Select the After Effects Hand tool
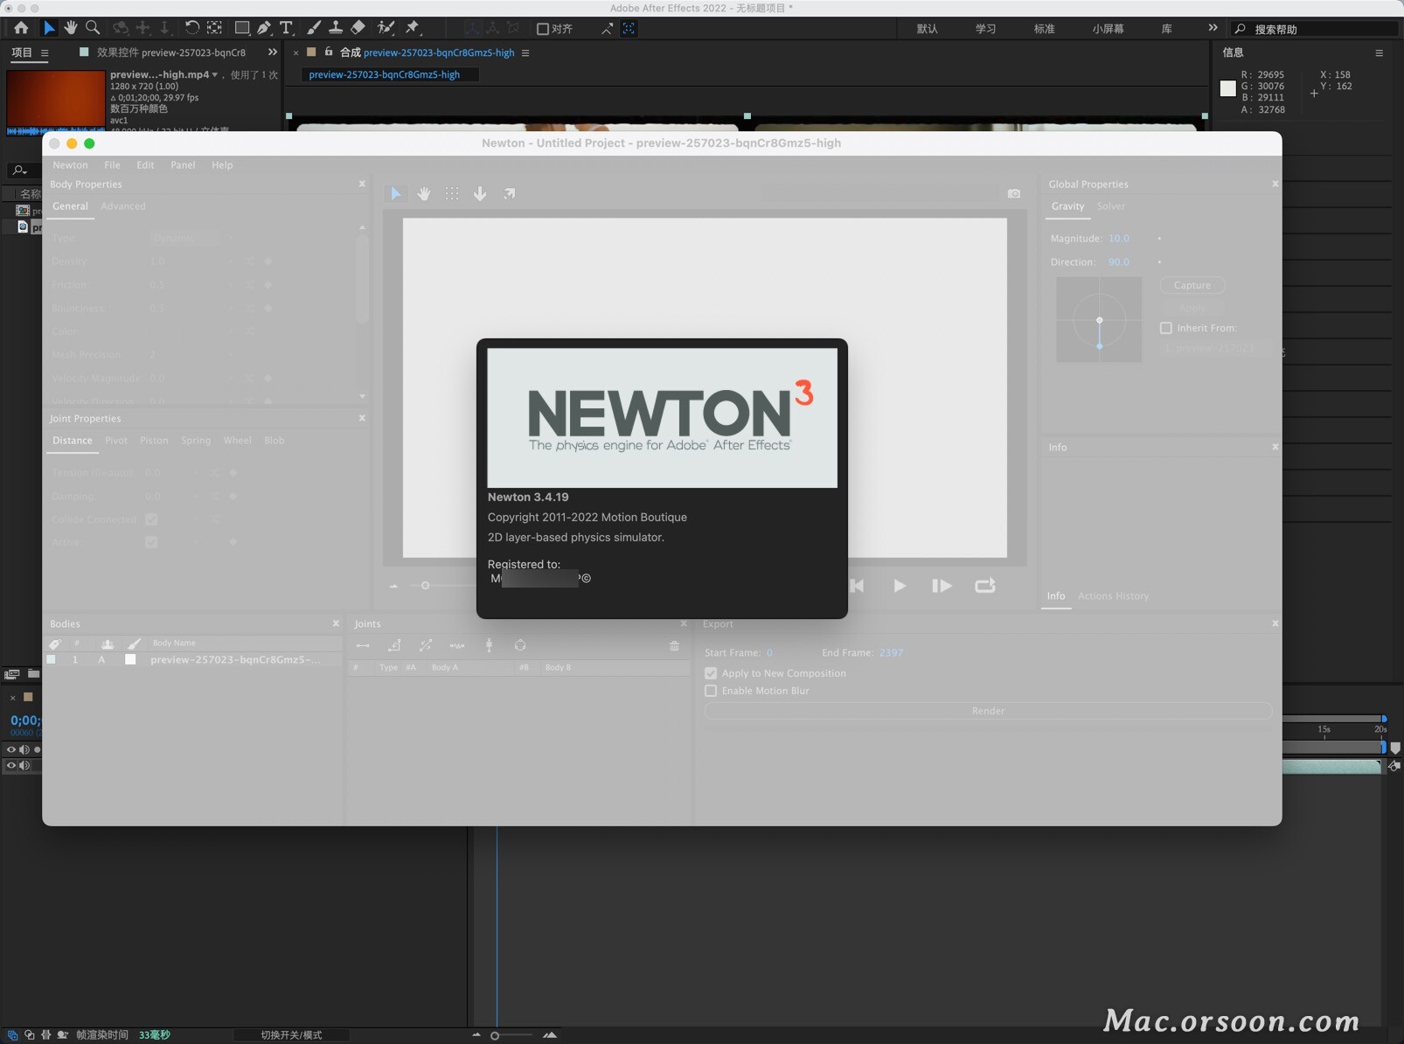 click(71, 28)
